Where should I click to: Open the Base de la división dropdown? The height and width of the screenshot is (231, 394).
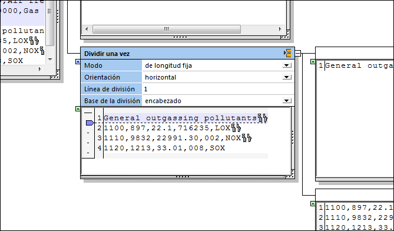click(286, 101)
